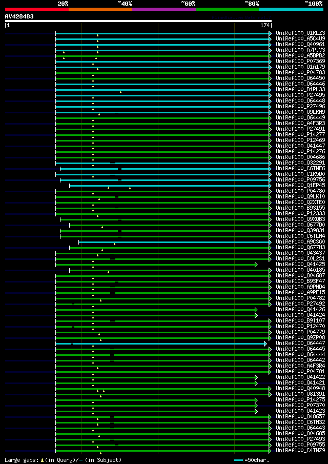Click the Large gaps legend text
The image size is (328, 464).
coord(22,460)
